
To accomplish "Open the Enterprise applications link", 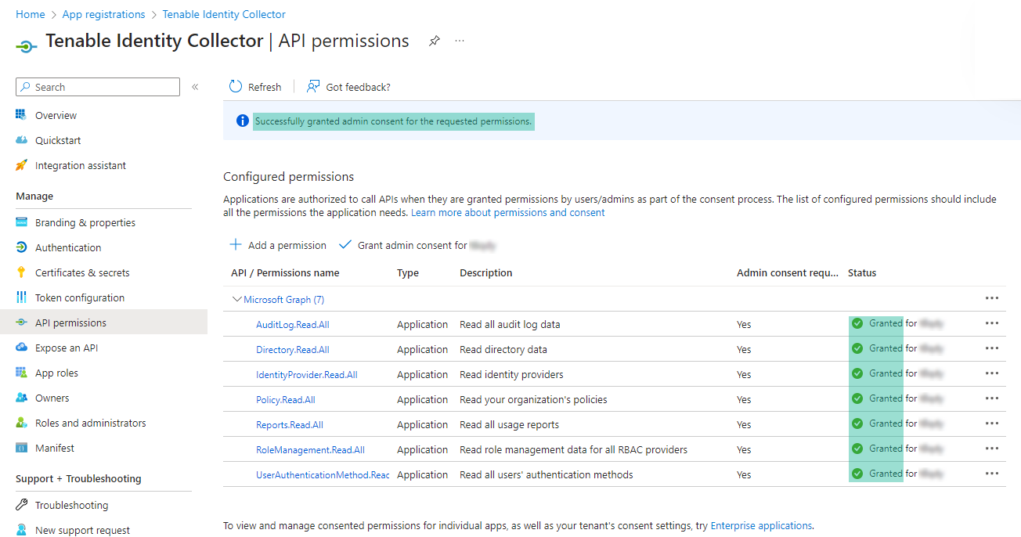I will point(761,525).
